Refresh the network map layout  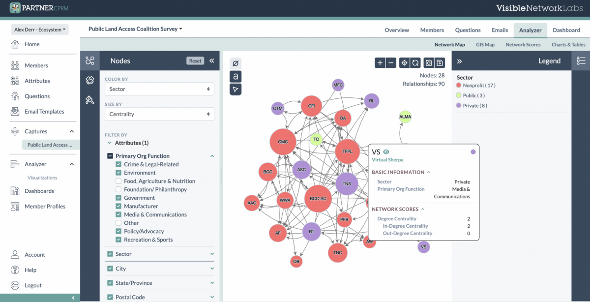(415, 62)
